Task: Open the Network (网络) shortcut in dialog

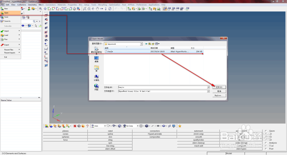Action: coord(96,87)
